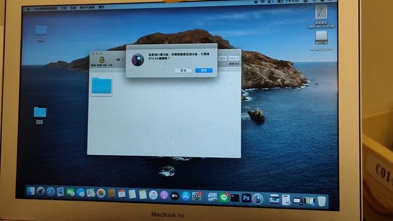Open Music from the Dock
This screenshot has height=221, width=393.
pyautogui.click(x=153, y=195)
